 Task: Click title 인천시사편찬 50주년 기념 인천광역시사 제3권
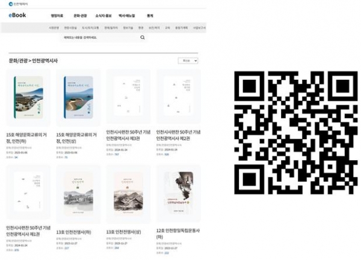(128, 135)
